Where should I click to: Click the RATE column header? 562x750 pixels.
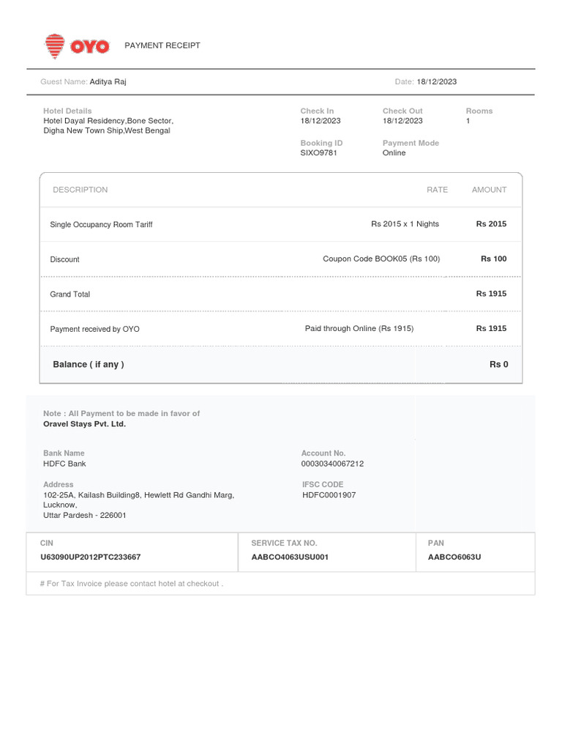(437, 190)
